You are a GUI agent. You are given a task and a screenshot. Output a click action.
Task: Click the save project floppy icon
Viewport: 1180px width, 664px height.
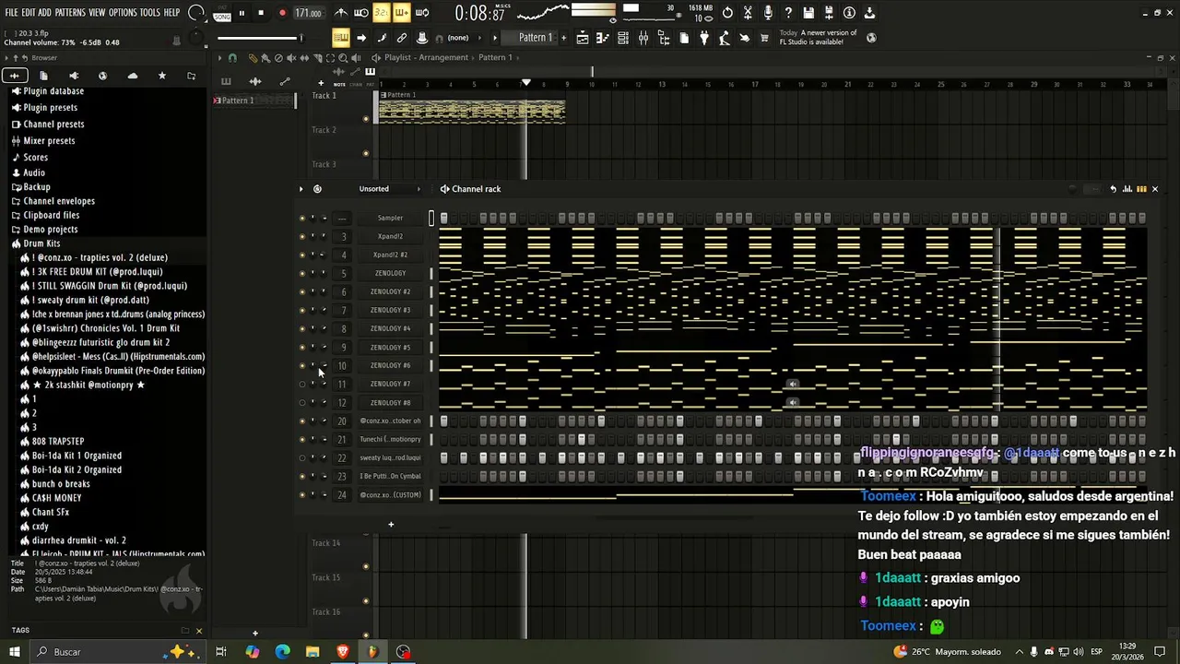808,13
